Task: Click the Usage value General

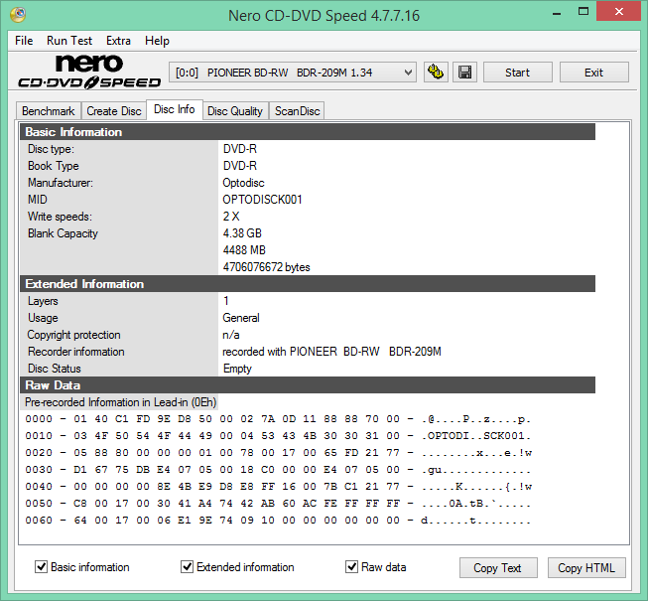Action: point(241,318)
